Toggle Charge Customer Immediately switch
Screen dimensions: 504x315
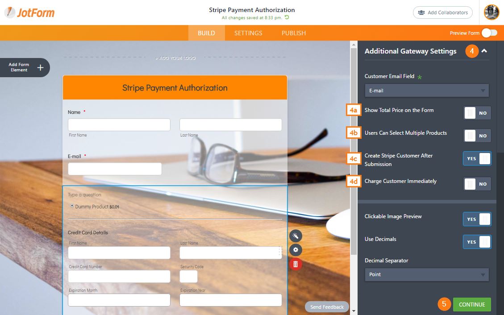pyautogui.click(x=477, y=184)
